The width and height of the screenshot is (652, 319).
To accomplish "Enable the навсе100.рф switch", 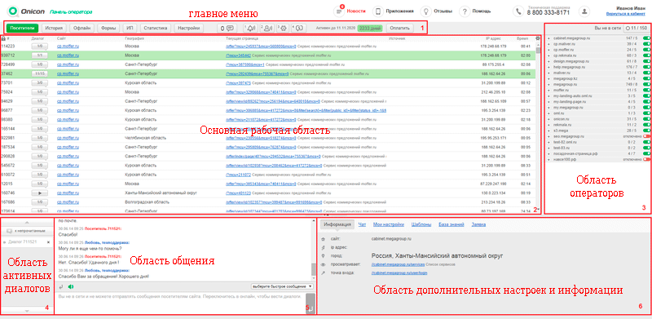I will [646, 159].
